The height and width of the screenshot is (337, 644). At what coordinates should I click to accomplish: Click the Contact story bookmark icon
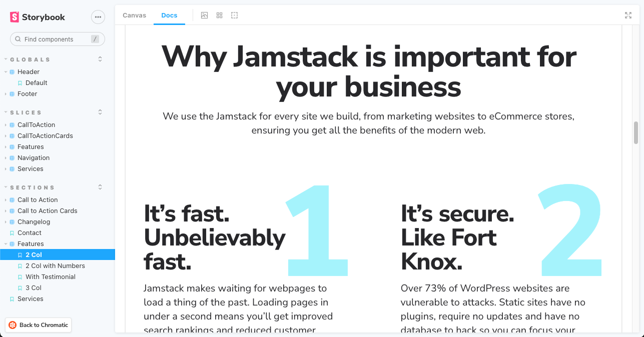pos(12,233)
